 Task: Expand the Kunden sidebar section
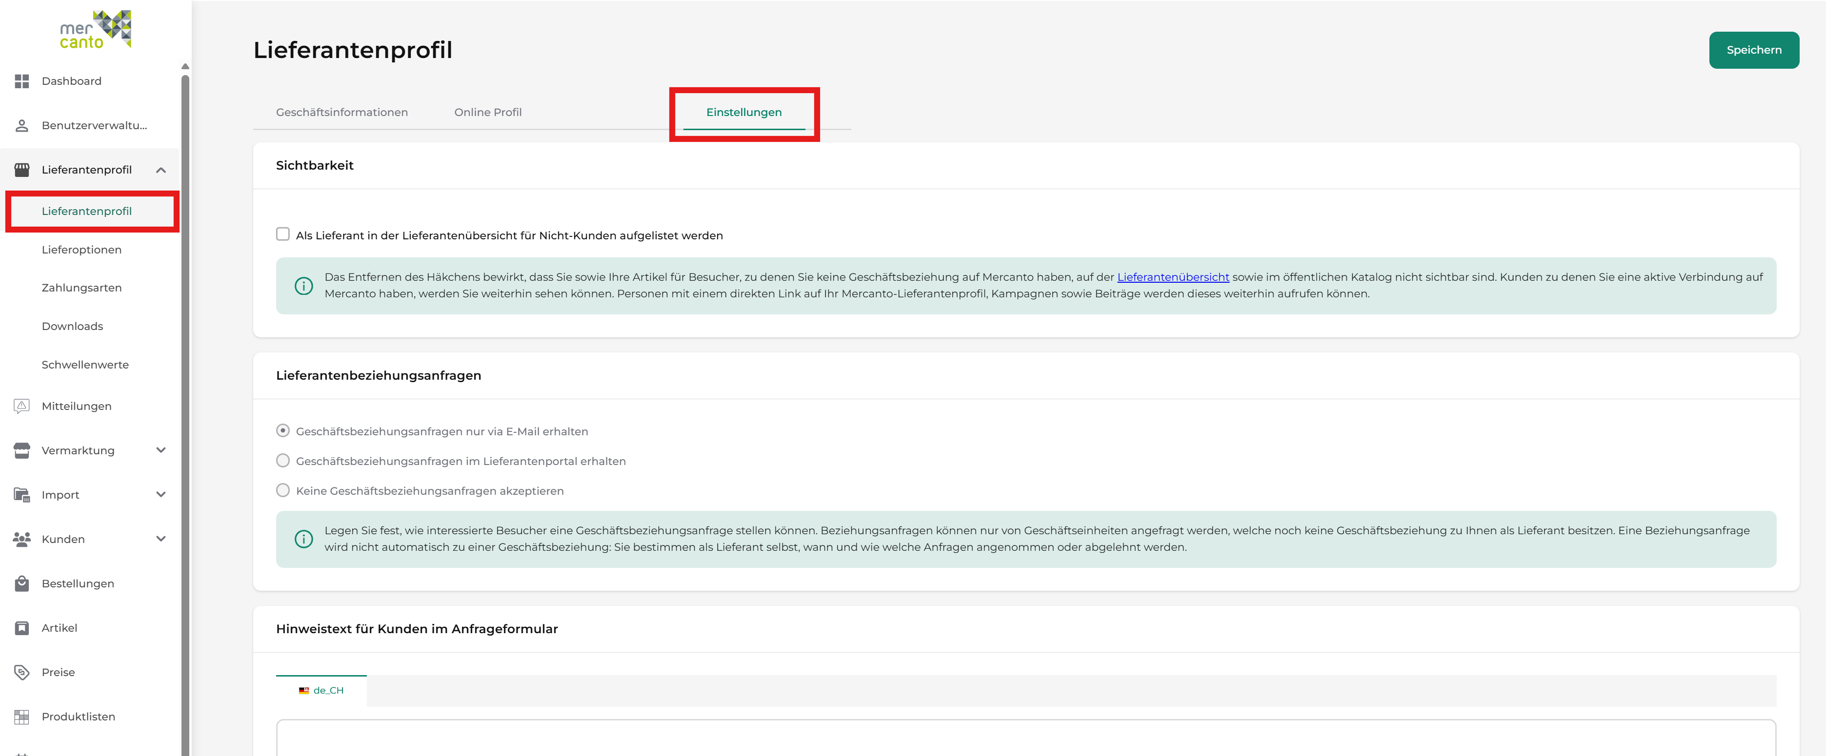click(161, 539)
